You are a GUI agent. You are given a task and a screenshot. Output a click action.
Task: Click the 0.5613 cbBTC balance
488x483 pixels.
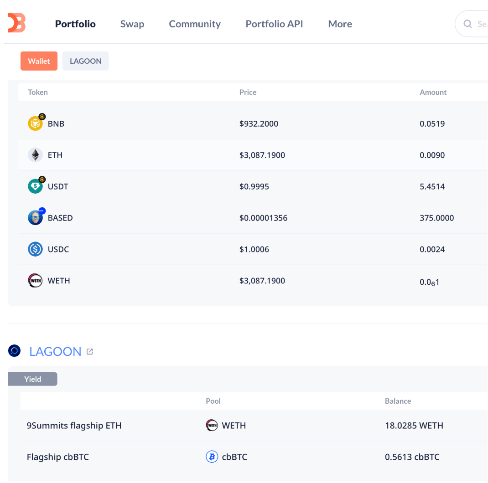pyautogui.click(x=412, y=457)
